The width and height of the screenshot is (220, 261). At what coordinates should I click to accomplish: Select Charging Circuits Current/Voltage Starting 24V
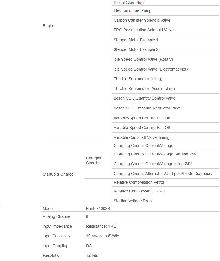155,154
